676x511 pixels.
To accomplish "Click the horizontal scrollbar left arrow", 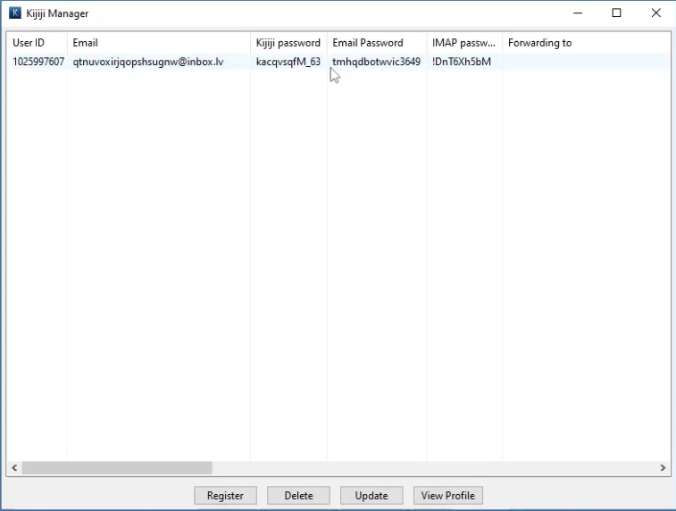I will (14, 467).
